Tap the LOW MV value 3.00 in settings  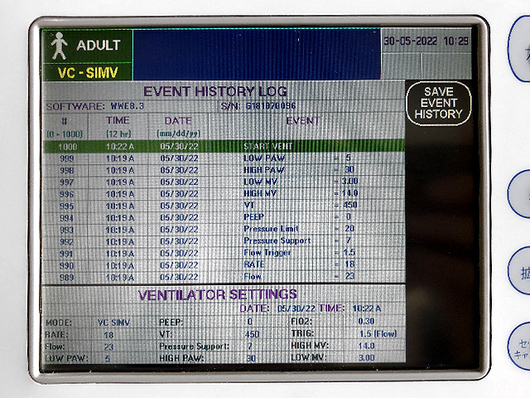click(366, 357)
